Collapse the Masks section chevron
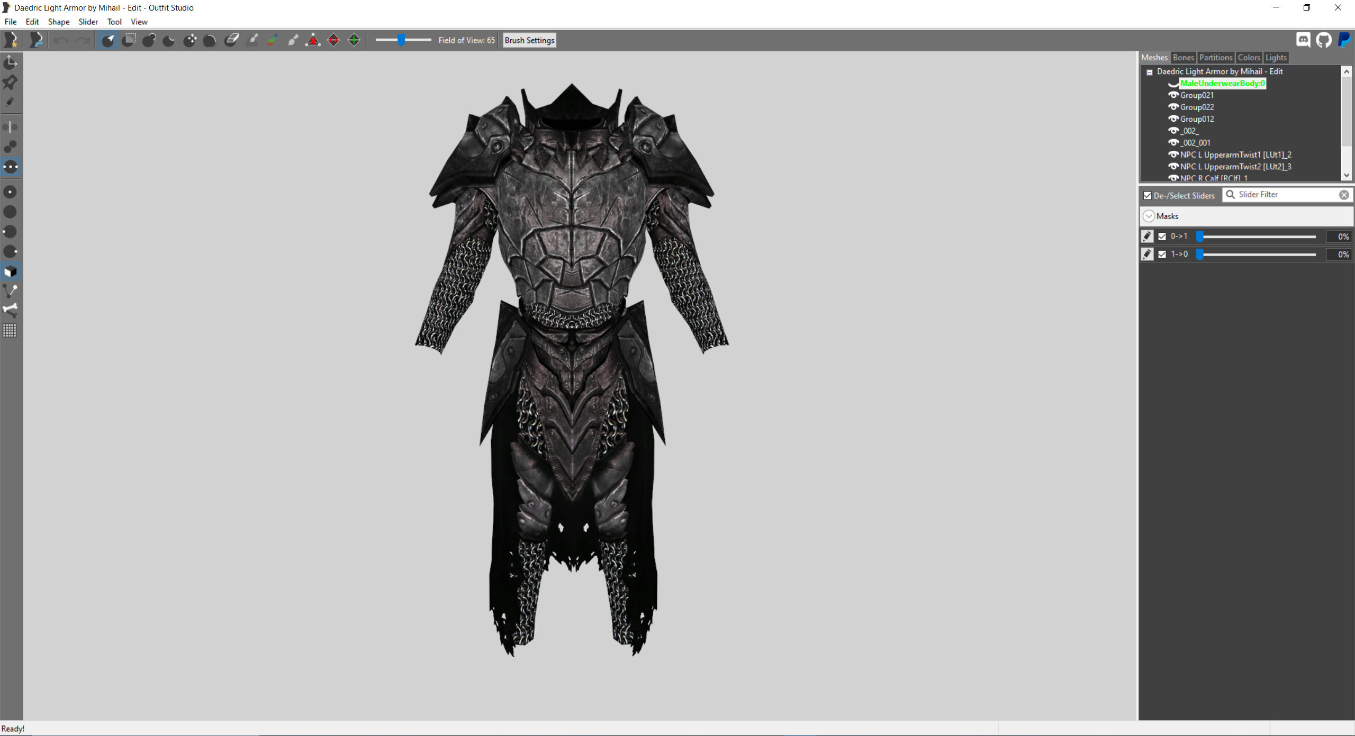Viewport: 1355px width, 736px height. [1149, 216]
